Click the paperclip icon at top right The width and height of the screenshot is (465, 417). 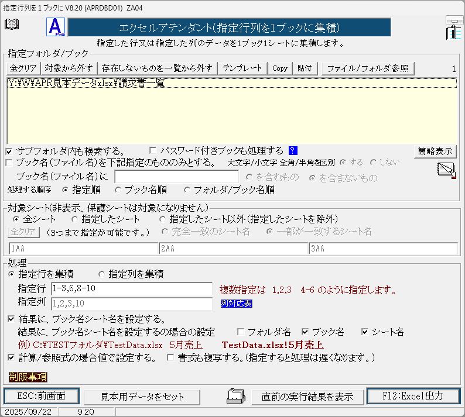453,28
